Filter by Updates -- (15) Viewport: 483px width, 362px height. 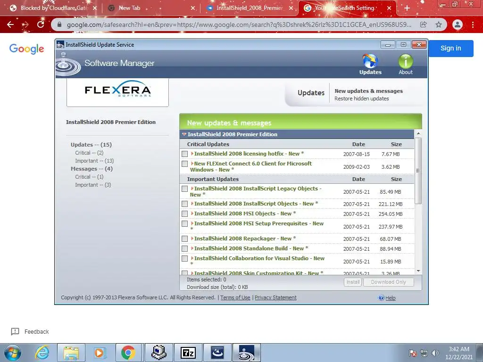point(91,145)
